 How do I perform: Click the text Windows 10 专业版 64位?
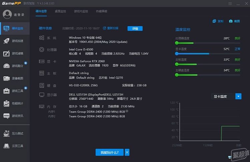tap(85, 38)
